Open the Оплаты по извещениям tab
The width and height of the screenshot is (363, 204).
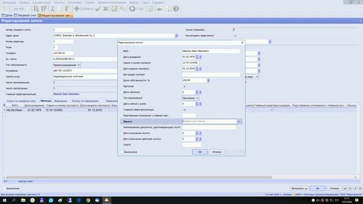(85, 101)
